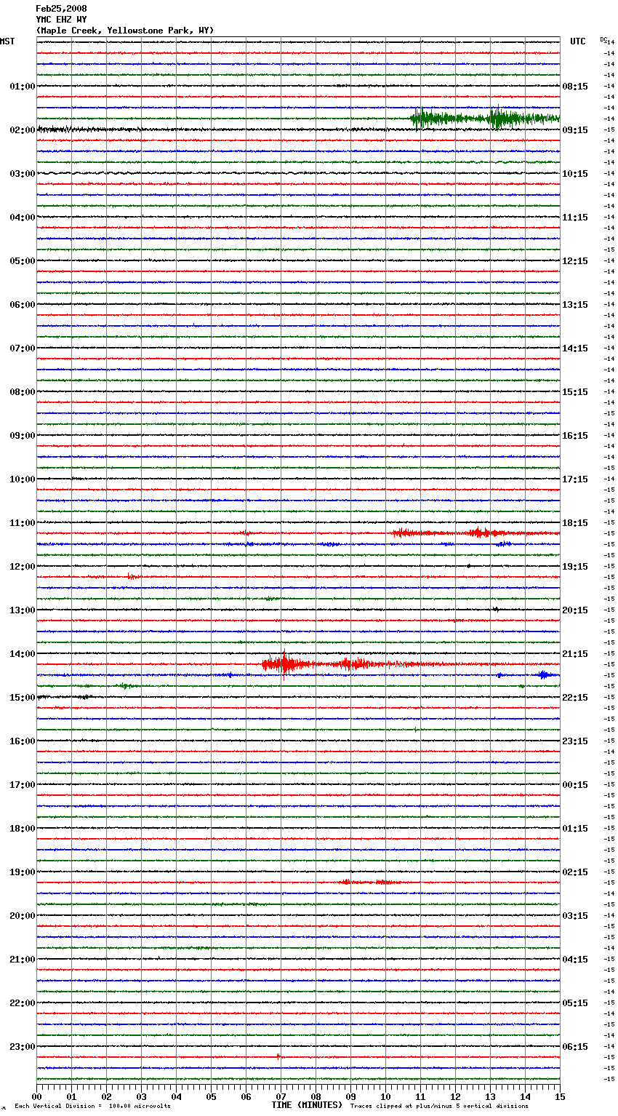Click the 06:15 UTC time label

575,1047
